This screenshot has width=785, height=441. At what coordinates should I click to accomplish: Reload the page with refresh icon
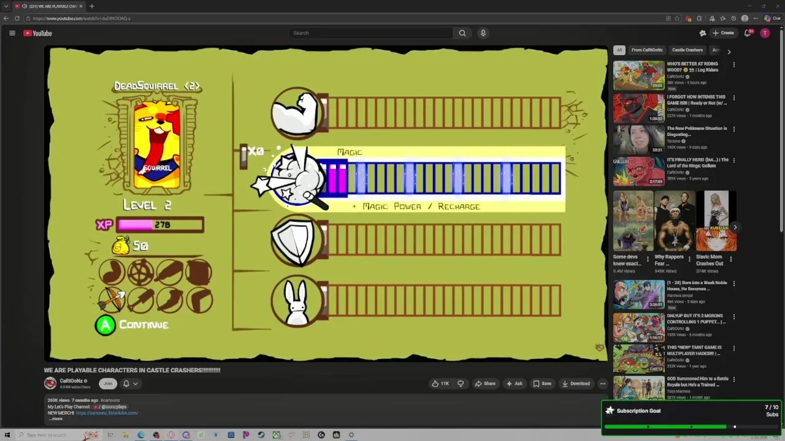(17, 18)
